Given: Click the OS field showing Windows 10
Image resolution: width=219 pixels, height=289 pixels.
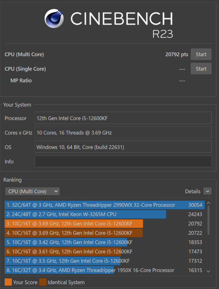Looking at the screenshot, I should coord(123,147).
